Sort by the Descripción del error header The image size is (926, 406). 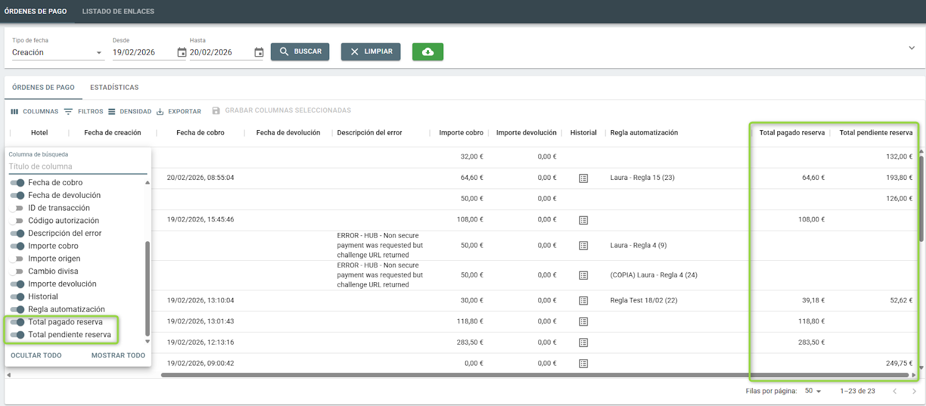click(x=369, y=133)
